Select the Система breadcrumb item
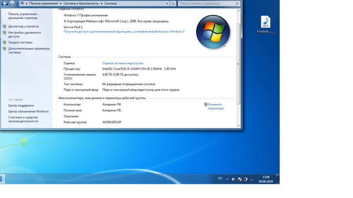 pos(110,4)
